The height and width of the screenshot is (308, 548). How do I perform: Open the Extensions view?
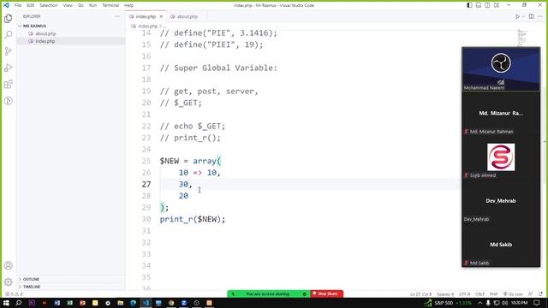9,84
